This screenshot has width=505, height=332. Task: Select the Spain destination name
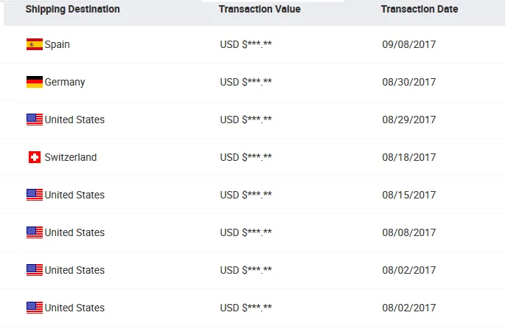pyautogui.click(x=58, y=44)
